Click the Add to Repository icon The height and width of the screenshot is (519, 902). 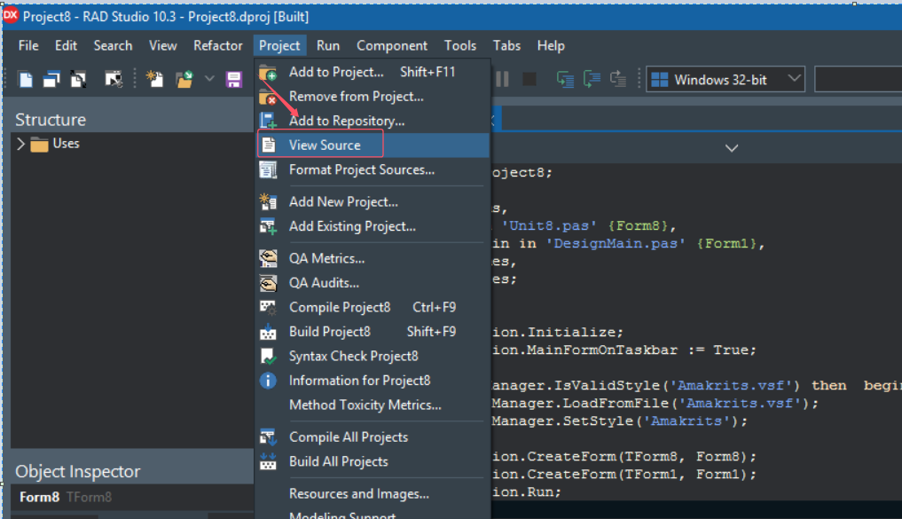click(x=268, y=121)
